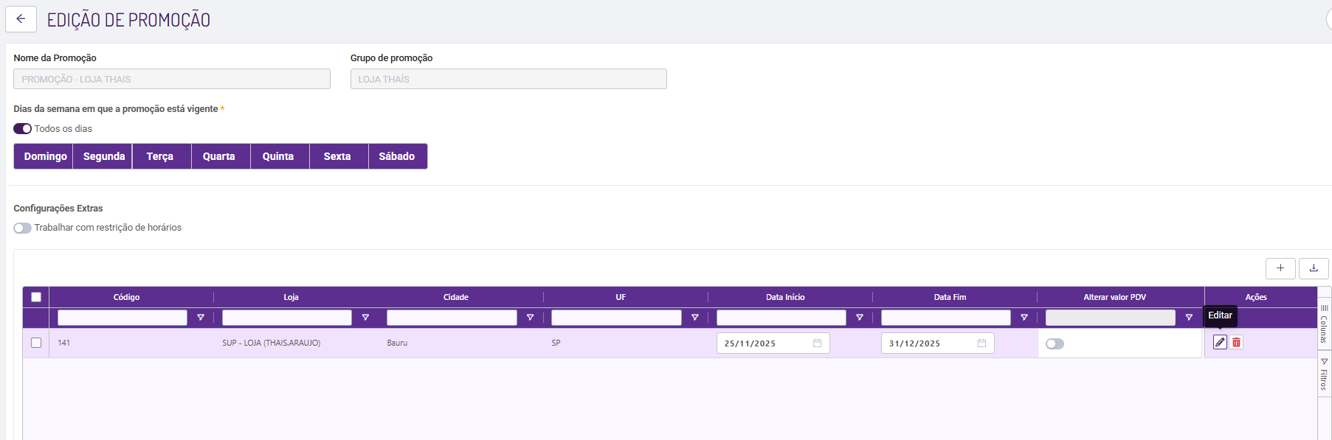Open filter options for Alterar valor PDV
The height and width of the screenshot is (440, 1332).
coord(1189,318)
